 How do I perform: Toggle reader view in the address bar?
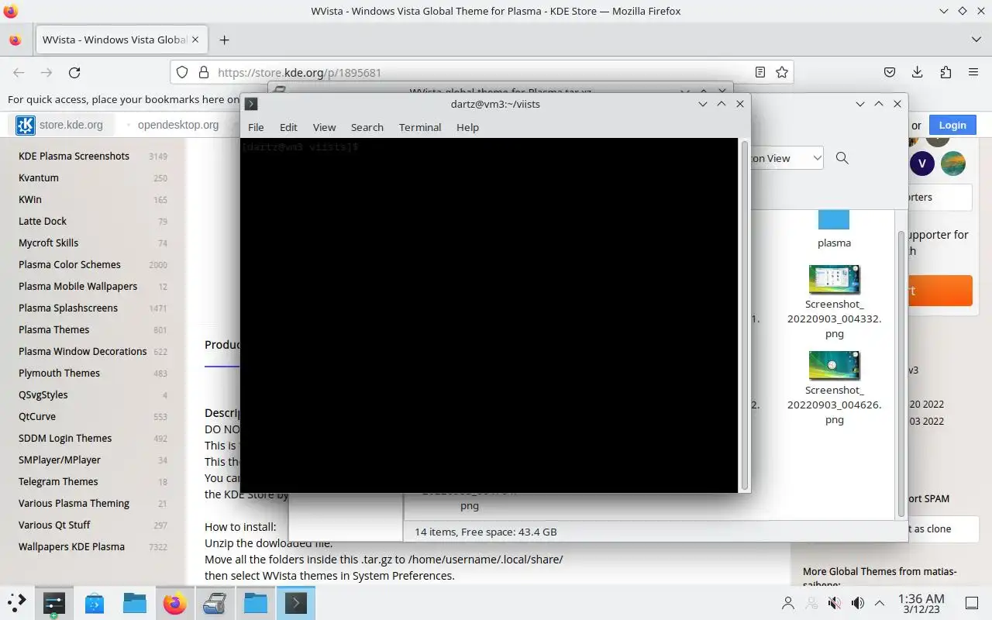tap(760, 72)
